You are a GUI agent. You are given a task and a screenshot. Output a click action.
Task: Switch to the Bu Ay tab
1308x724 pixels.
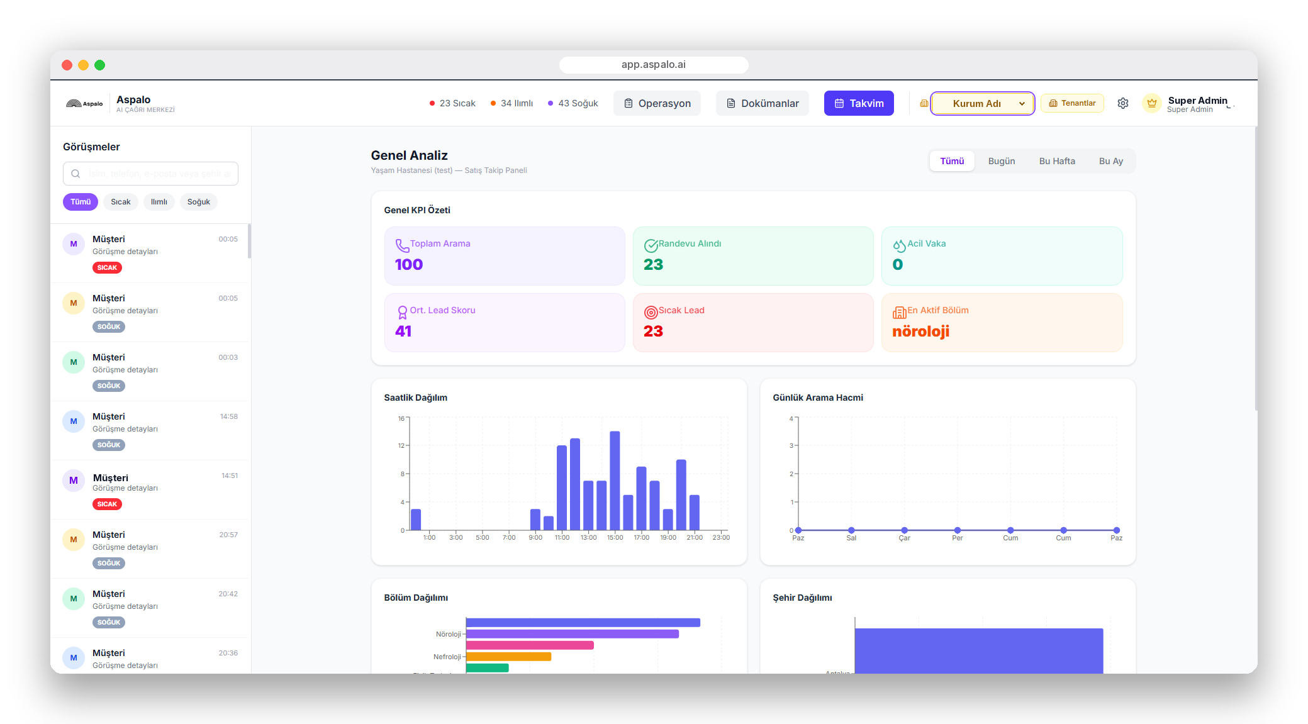tap(1111, 161)
